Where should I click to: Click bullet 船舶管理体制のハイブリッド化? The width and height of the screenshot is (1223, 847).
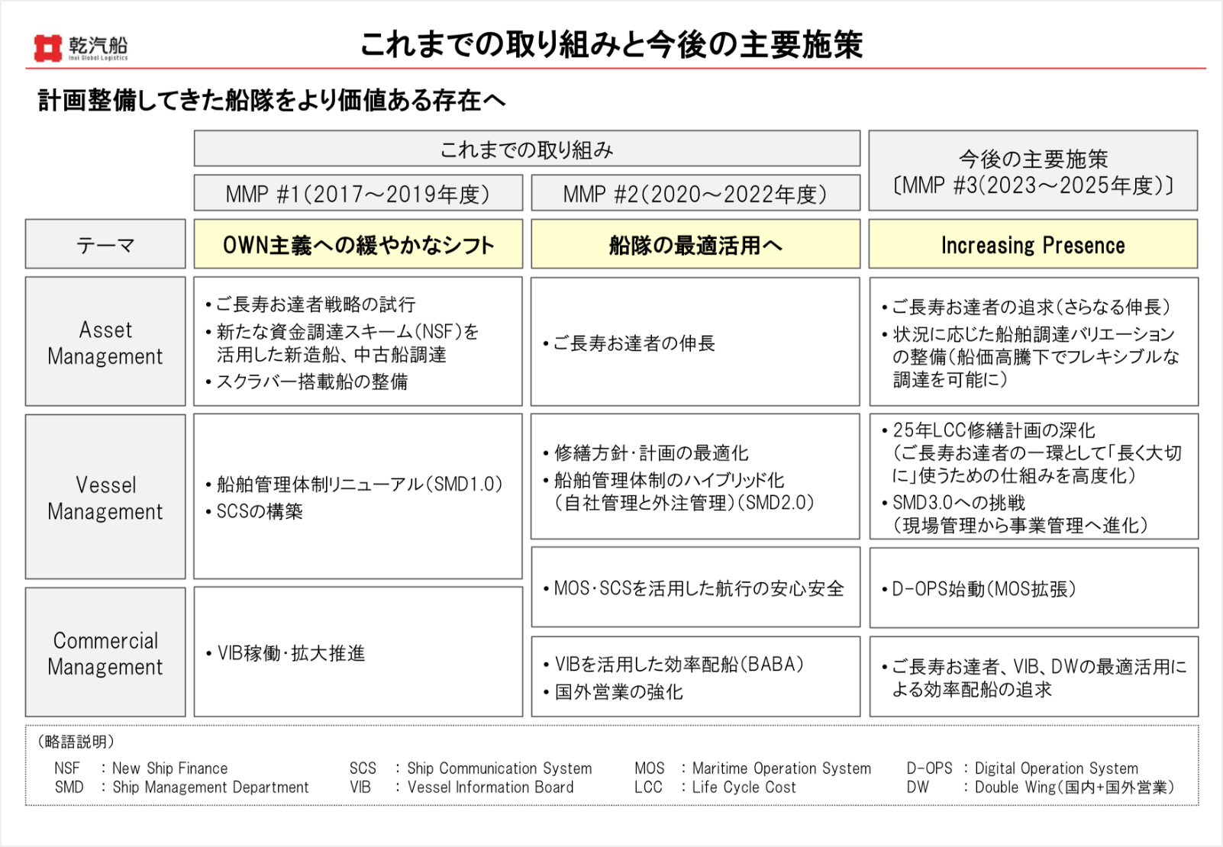coord(663,480)
